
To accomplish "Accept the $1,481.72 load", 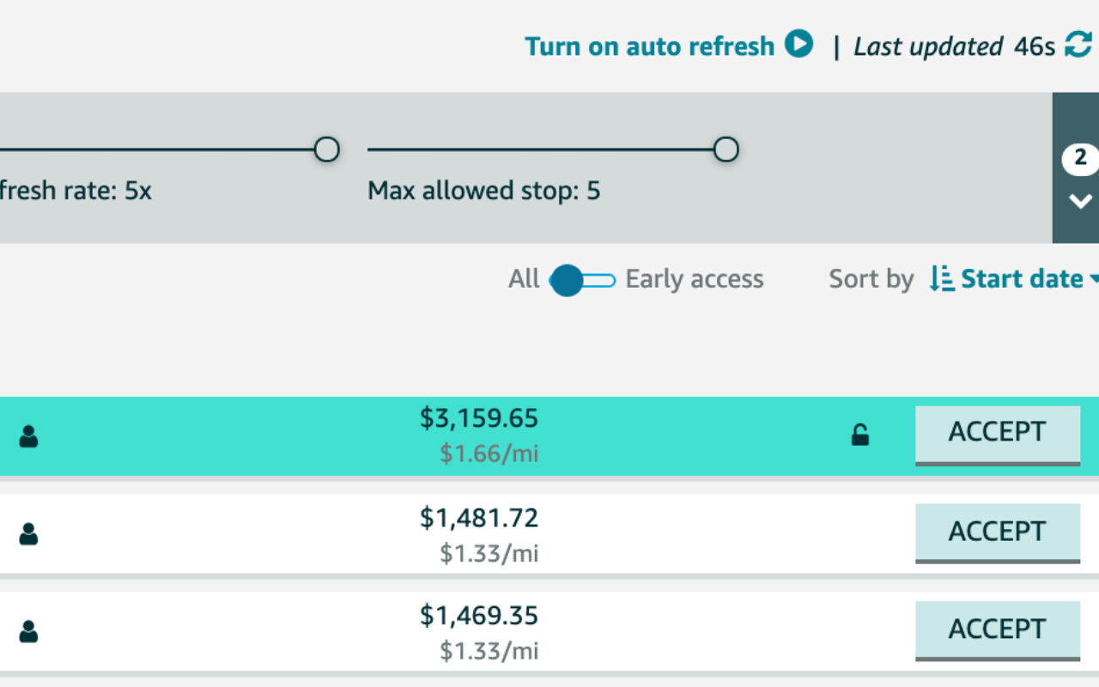I will [998, 533].
